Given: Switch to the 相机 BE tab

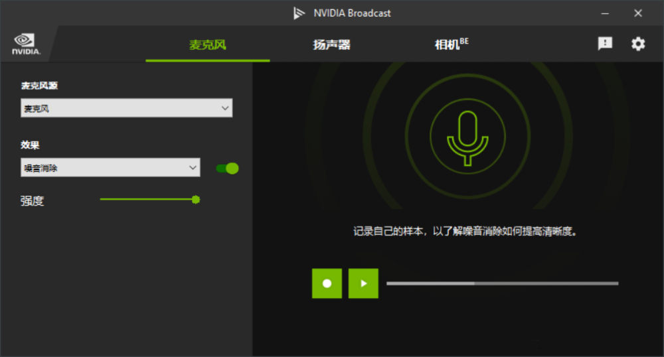Looking at the screenshot, I should point(452,44).
